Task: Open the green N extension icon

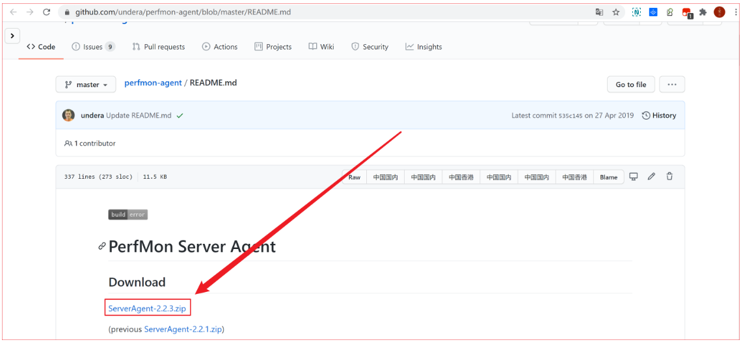Action: point(636,12)
